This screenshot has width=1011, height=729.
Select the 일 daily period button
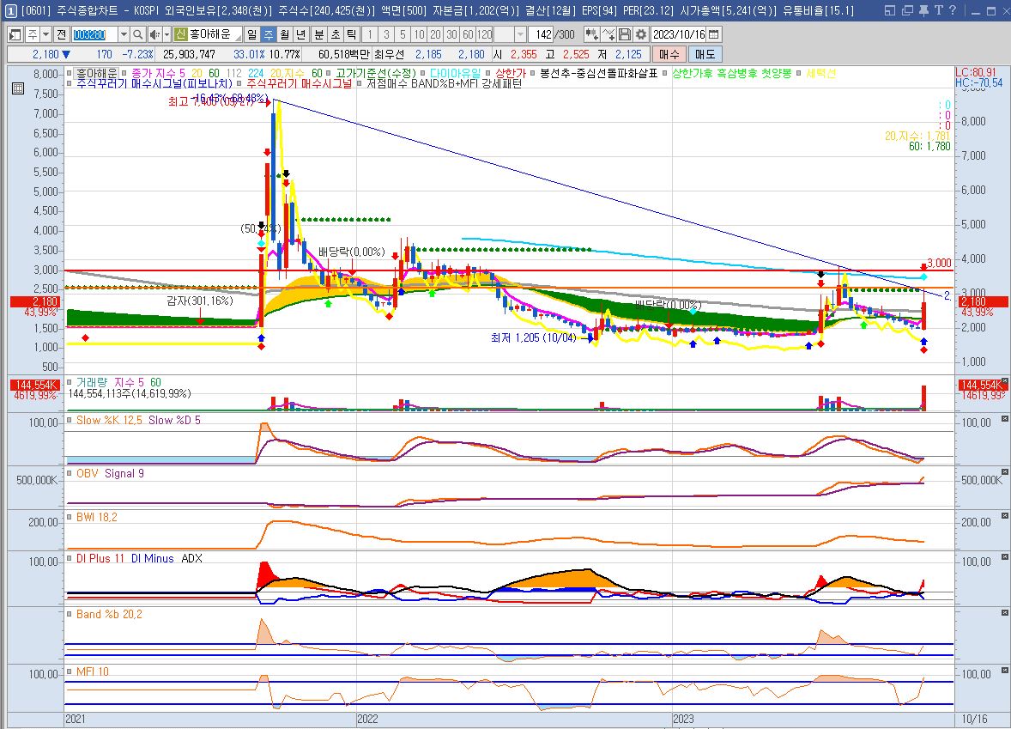pos(251,34)
